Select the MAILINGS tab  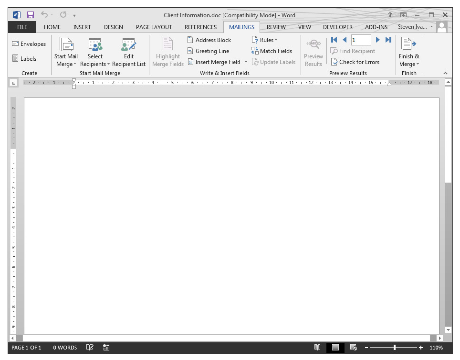pyautogui.click(x=241, y=27)
